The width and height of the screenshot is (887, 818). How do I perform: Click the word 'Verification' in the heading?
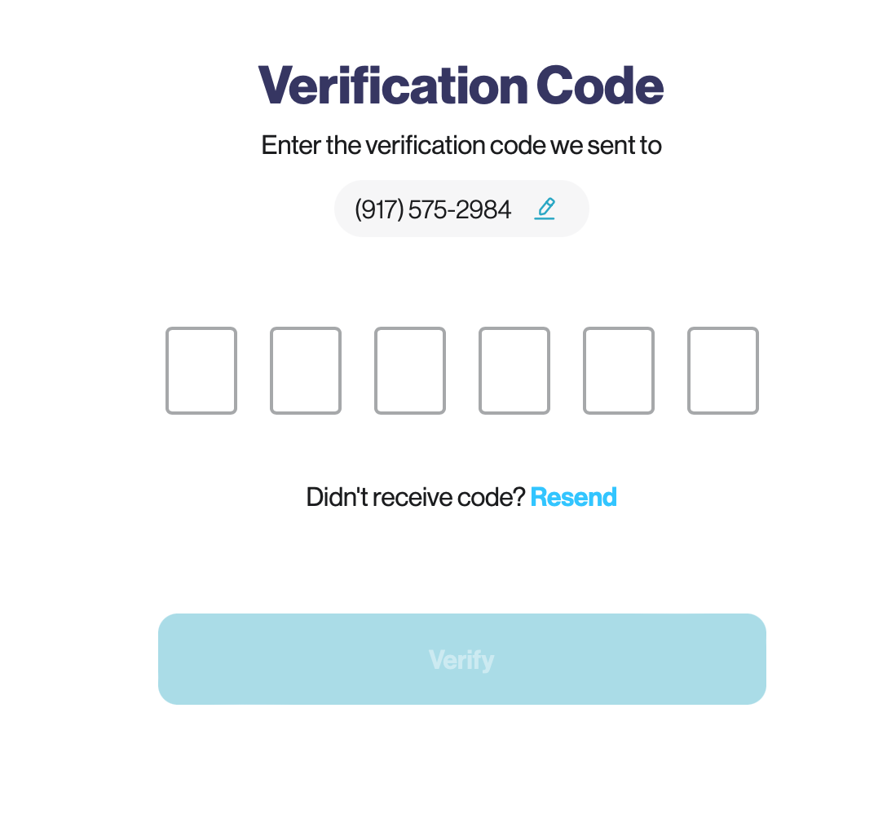(x=393, y=86)
